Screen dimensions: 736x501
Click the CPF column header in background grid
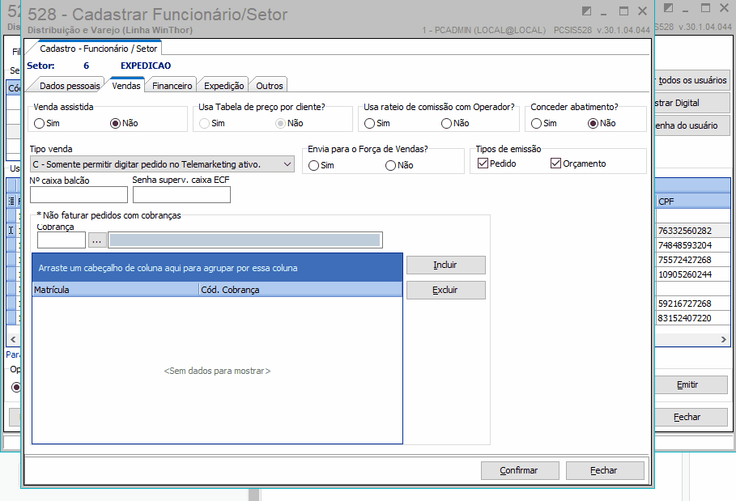tap(693, 202)
